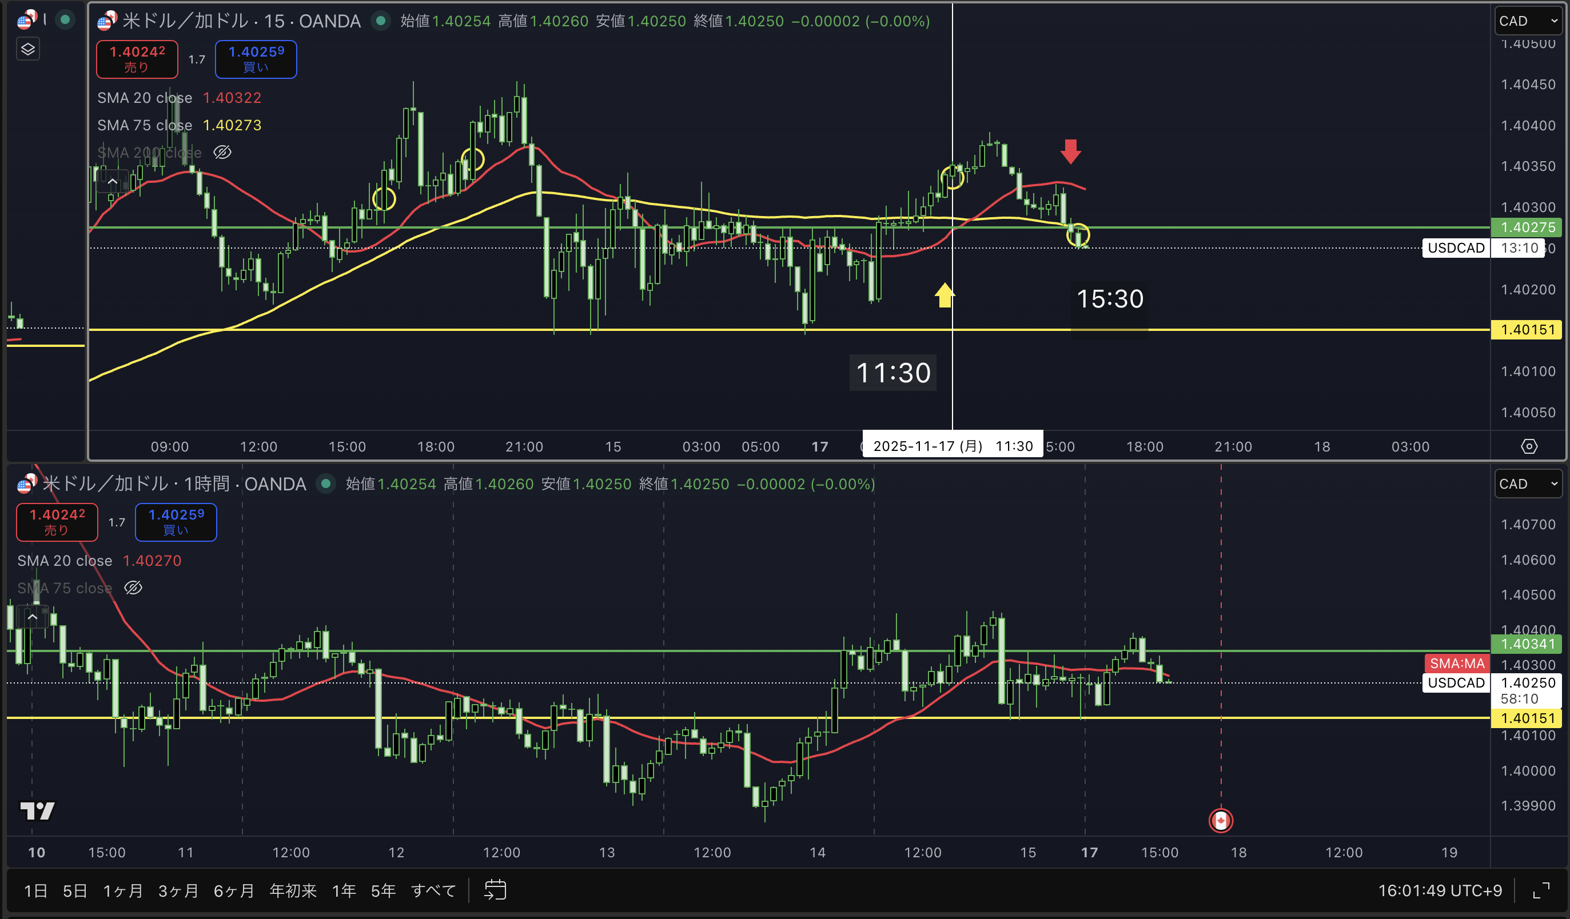Show hidden SMA 200 close indicator

click(x=222, y=153)
